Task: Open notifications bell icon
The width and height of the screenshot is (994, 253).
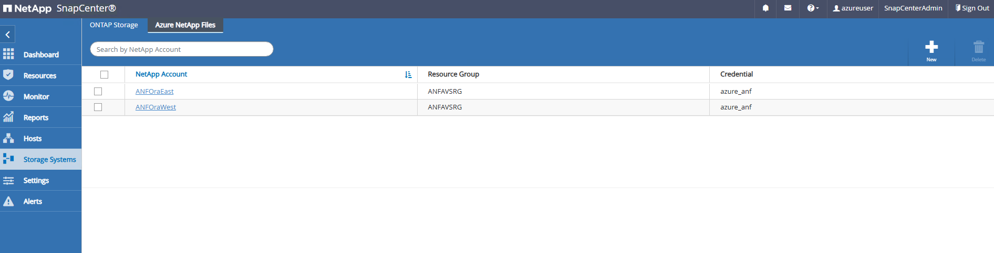Action: [765, 8]
